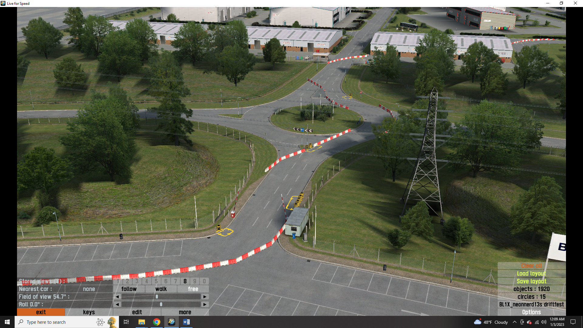The image size is (583, 328).
Task: Decrease field of view with left arrow
Action: tap(117, 297)
